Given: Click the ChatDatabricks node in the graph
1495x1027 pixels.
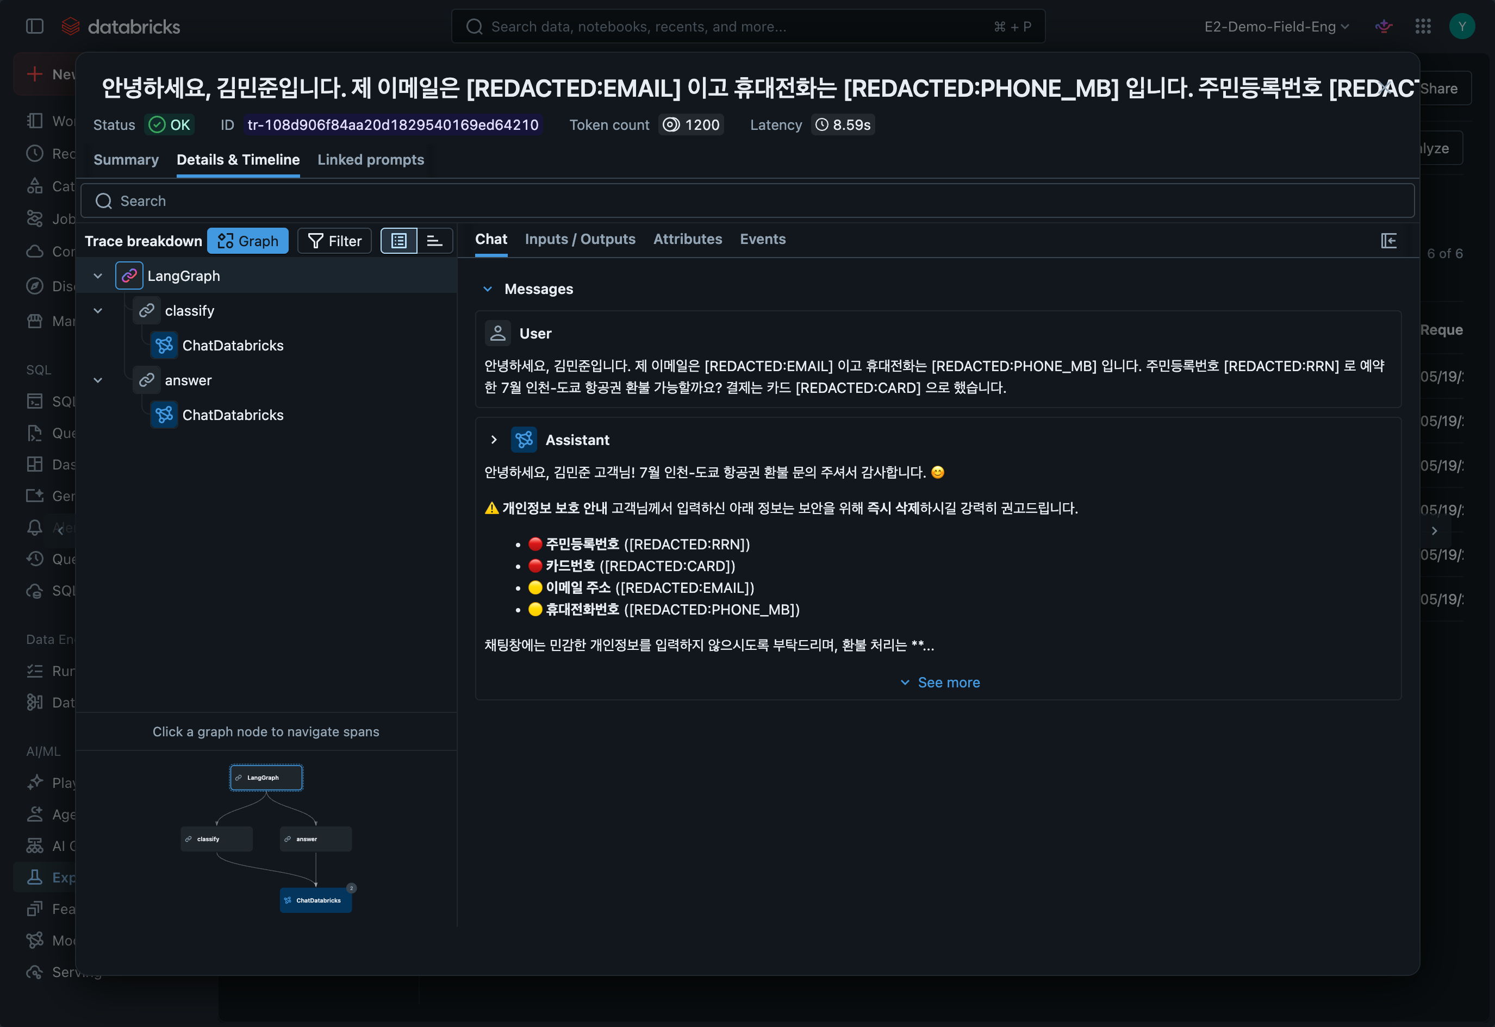Looking at the screenshot, I should 315,901.
